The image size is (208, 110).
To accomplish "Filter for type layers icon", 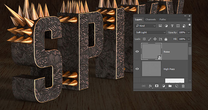I will click(x=172, y=26).
